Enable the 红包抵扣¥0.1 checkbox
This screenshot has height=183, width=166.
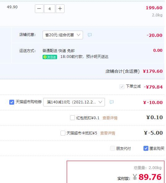pos(73,118)
